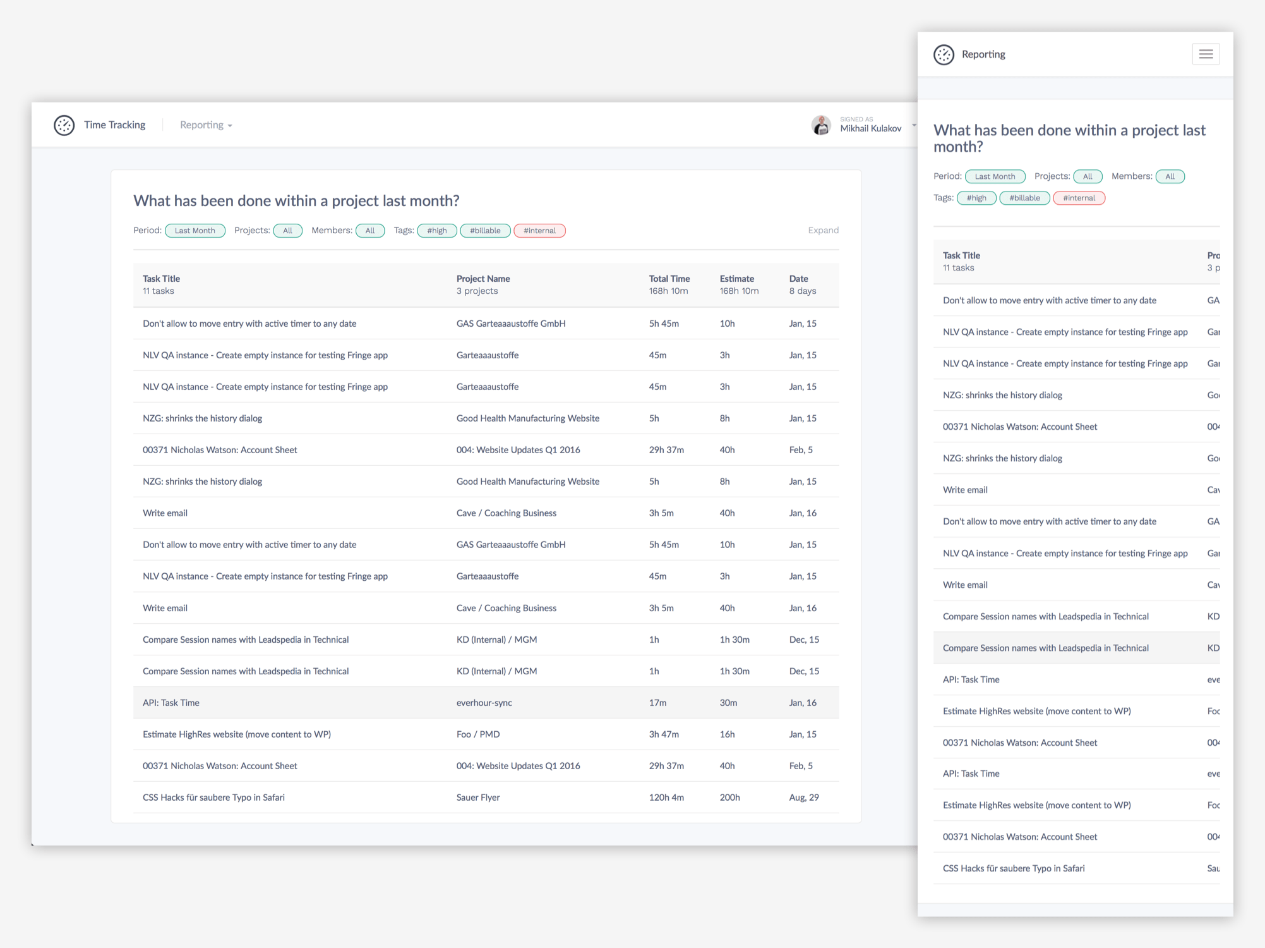Open Last Month period filter in mobile panel
Image resolution: width=1265 pixels, height=948 pixels.
click(995, 176)
